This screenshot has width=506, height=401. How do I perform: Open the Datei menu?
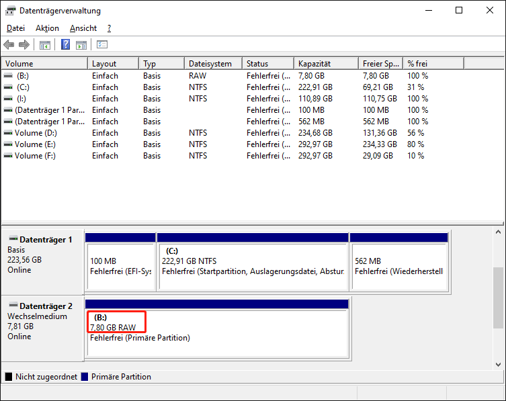point(15,28)
